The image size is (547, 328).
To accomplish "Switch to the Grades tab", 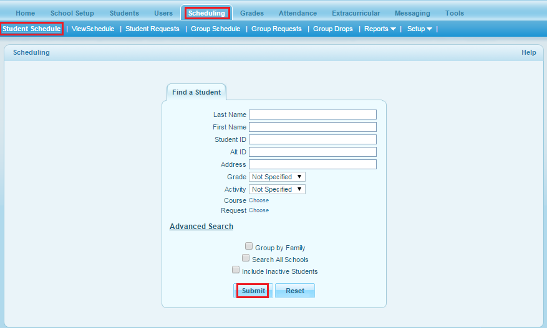I will click(x=251, y=13).
